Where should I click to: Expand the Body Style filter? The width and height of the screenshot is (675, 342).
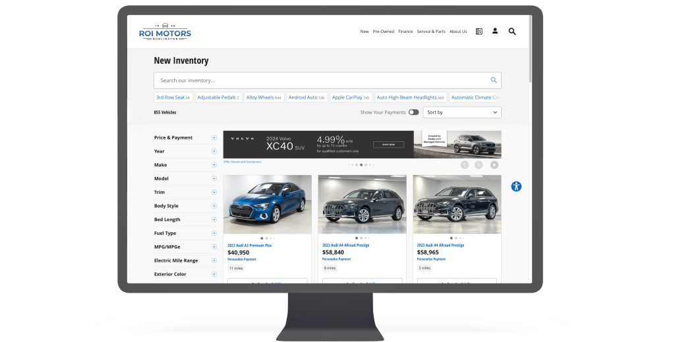pos(214,206)
